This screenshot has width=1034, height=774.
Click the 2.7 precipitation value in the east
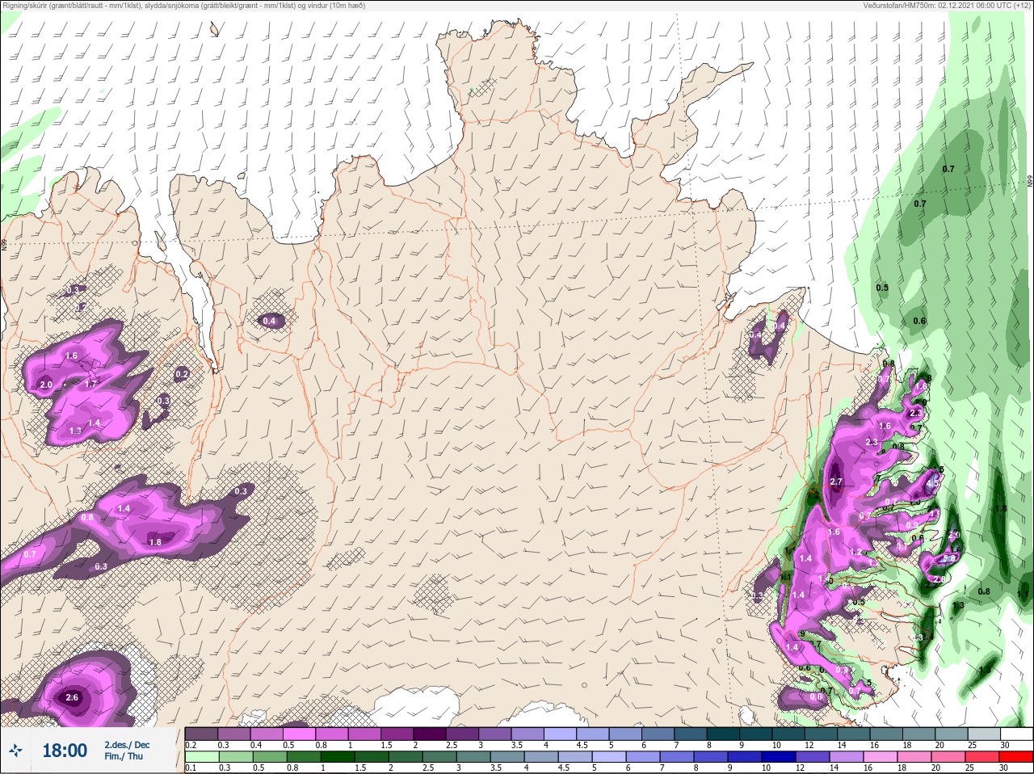click(x=836, y=482)
